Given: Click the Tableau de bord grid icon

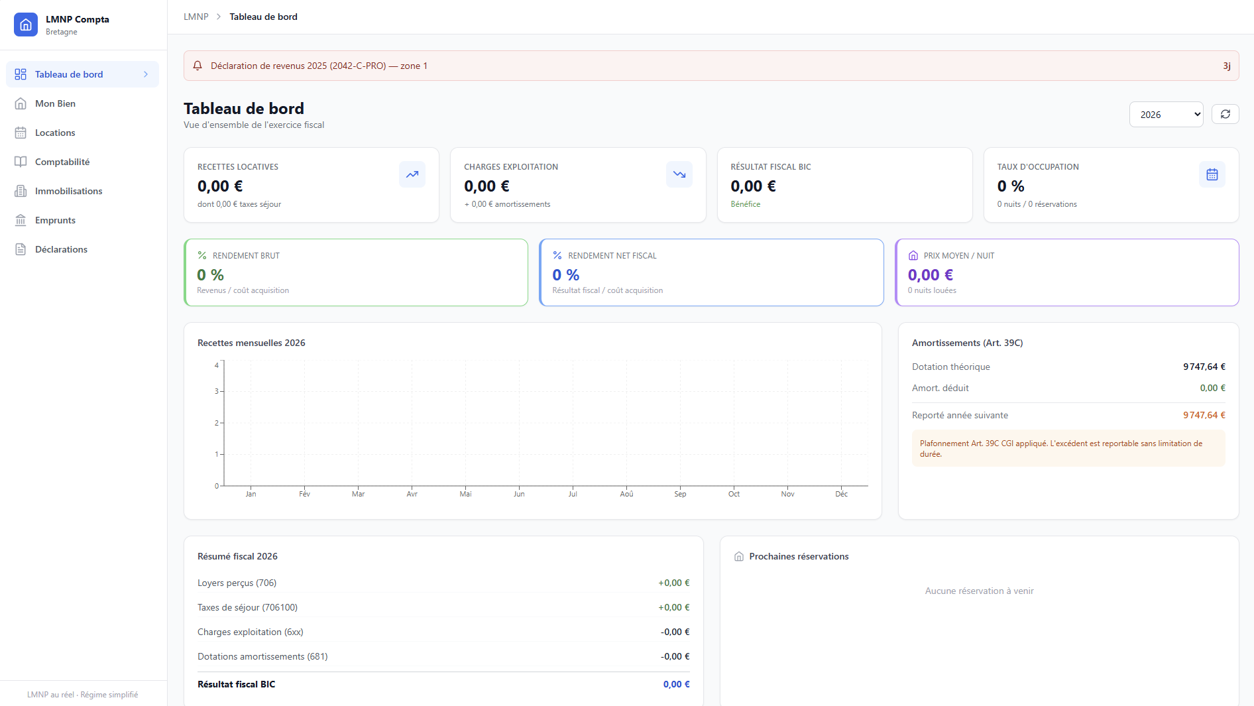Looking at the screenshot, I should [21, 74].
